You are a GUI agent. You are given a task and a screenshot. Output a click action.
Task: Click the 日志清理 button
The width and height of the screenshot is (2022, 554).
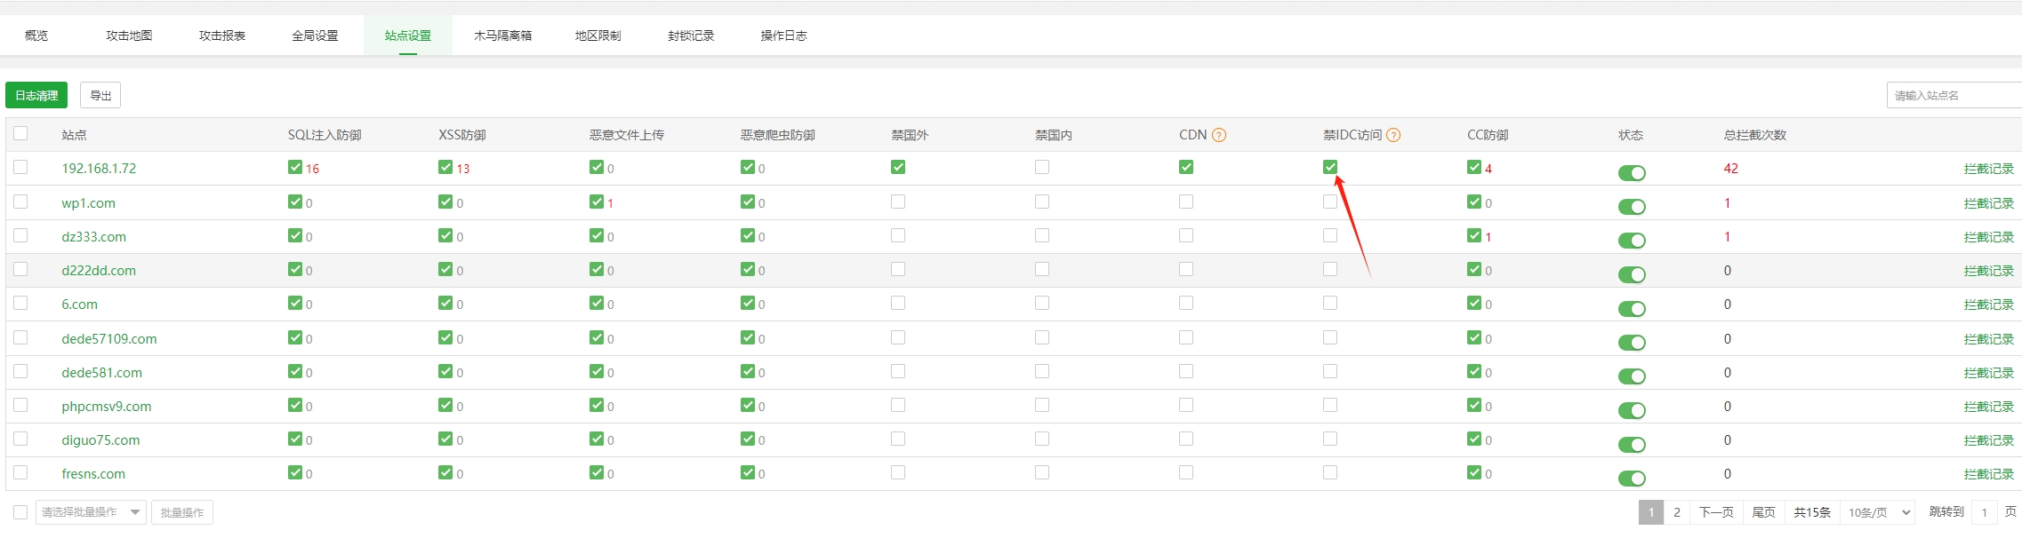36,95
